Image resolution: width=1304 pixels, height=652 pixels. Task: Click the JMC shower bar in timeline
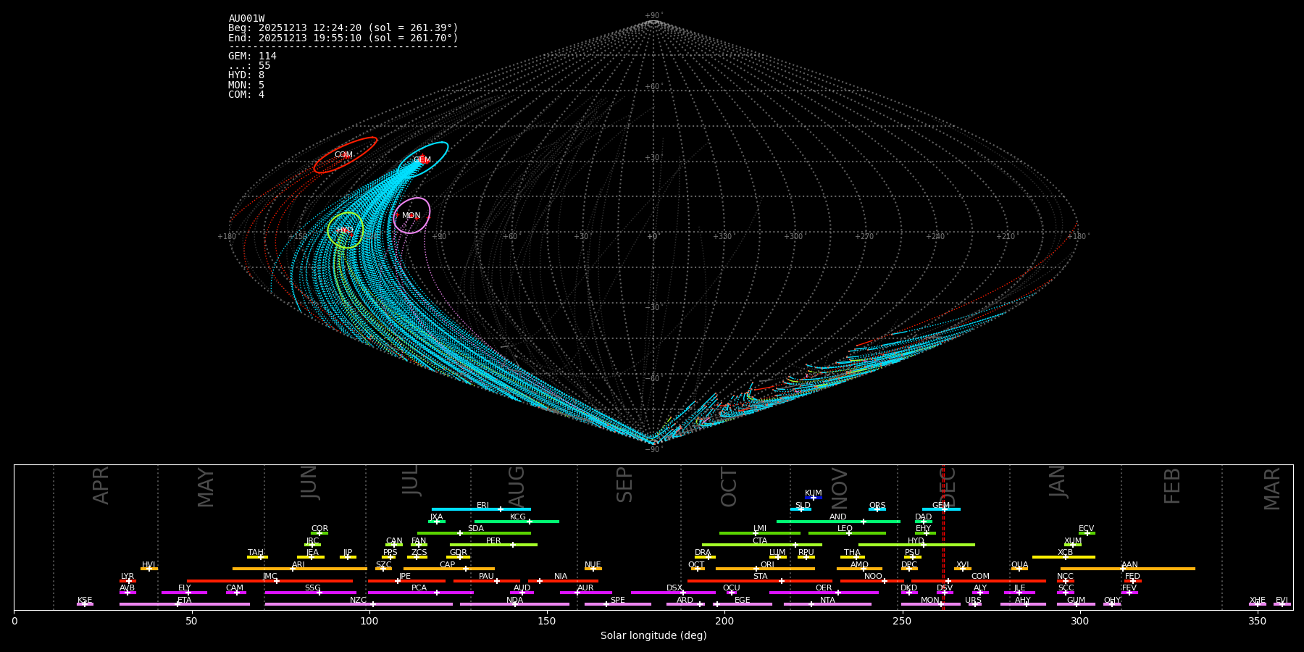point(269,581)
